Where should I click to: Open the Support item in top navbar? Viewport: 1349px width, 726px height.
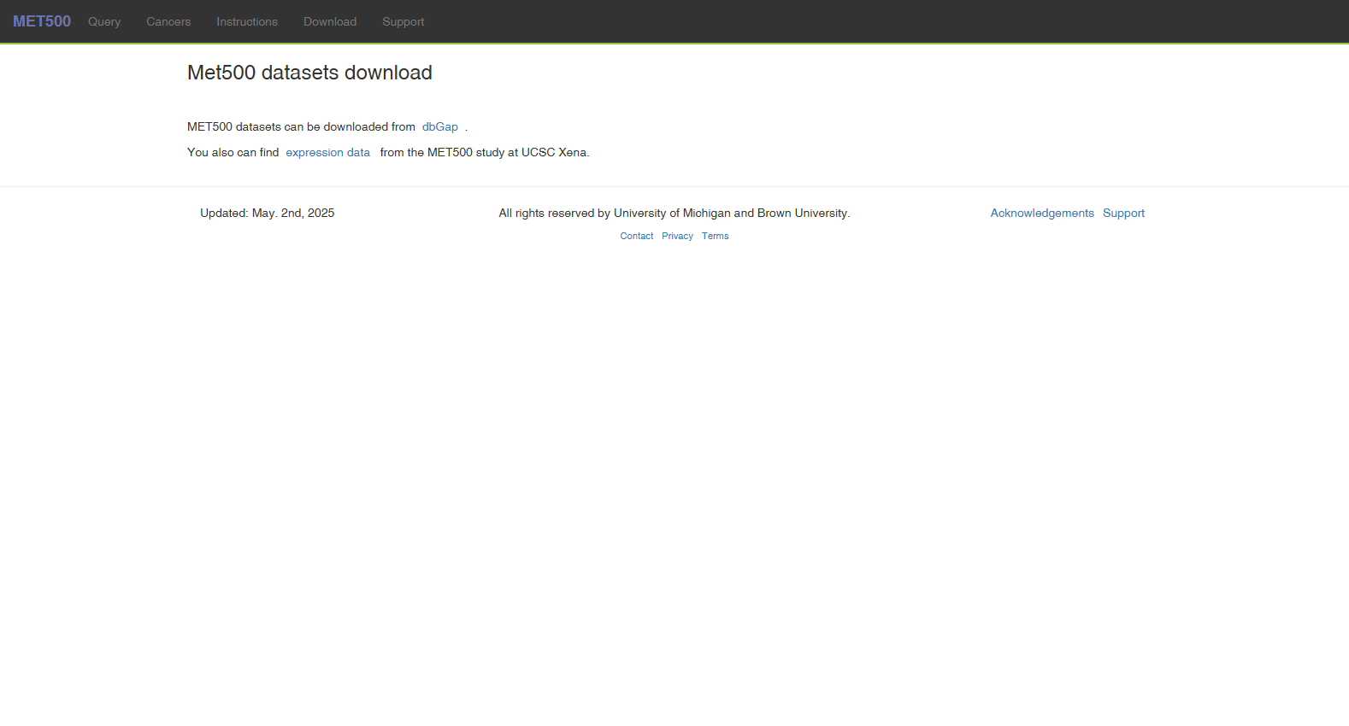click(404, 21)
